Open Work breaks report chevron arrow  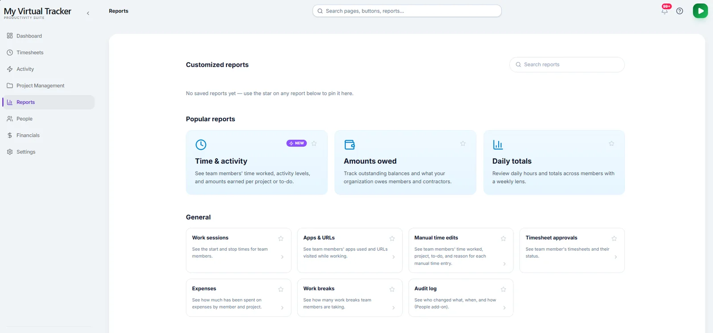(x=393, y=308)
